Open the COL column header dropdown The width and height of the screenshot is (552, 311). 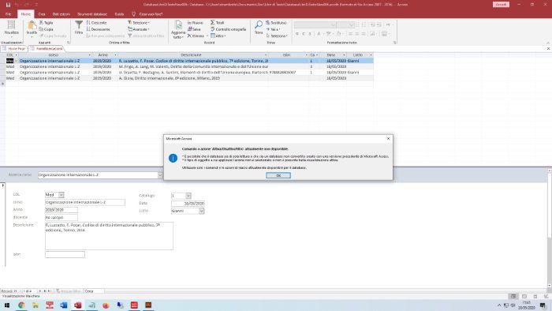16,55
